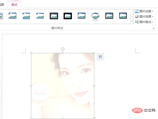Viewport: 158px width, 119px height.
Task: Click the picture's top-right corner resize handle
Action: tap(94, 53)
